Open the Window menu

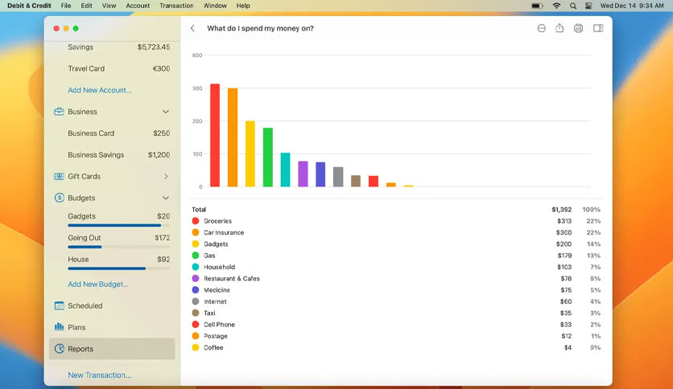[x=215, y=6]
